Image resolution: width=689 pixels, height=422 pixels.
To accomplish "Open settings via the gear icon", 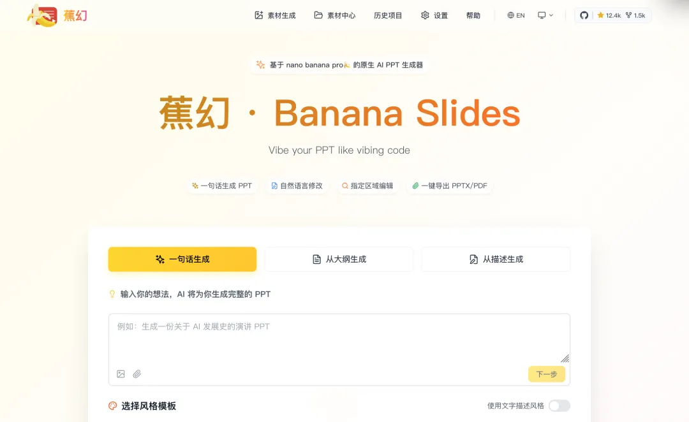I will (x=425, y=15).
